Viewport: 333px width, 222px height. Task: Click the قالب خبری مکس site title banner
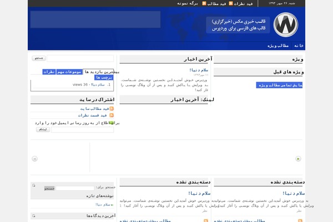[x=238, y=25]
